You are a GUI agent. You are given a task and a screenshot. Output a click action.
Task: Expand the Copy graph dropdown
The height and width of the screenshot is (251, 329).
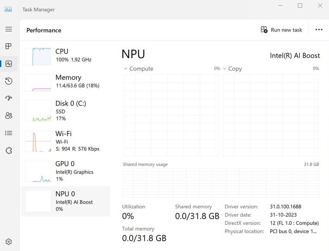coord(225,69)
